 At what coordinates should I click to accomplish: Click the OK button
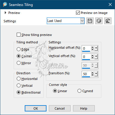click(35, 108)
